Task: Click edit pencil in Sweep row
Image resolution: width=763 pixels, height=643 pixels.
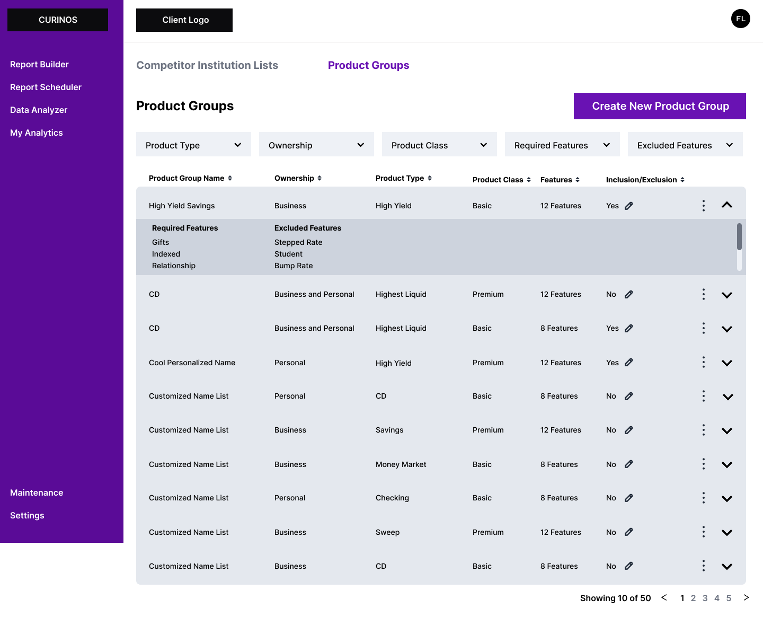Action: 629,532
